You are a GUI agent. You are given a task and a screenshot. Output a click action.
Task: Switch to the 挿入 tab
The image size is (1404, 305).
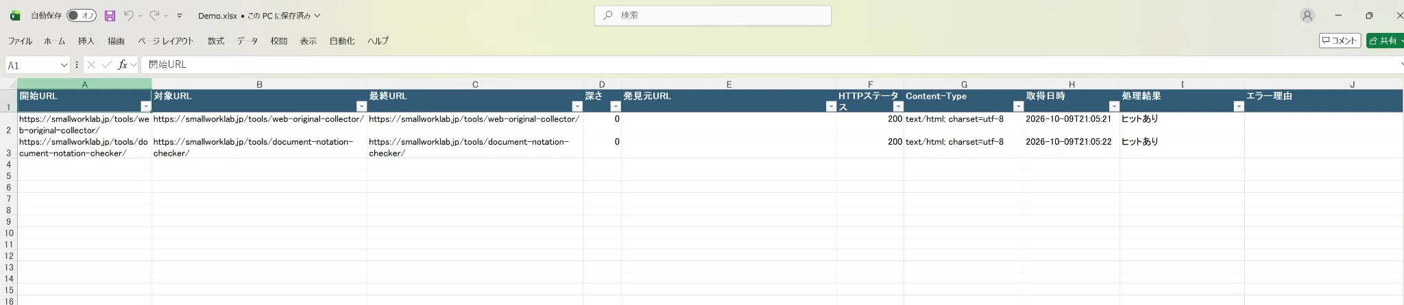pyautogui.click(x=86, y=41)
